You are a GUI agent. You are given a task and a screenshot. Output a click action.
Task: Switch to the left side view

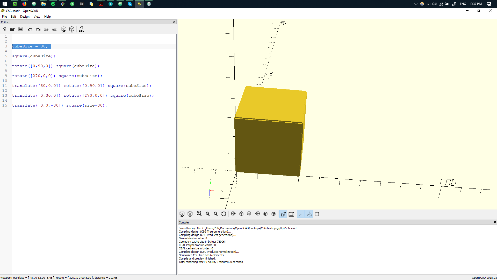click(257, 214)
